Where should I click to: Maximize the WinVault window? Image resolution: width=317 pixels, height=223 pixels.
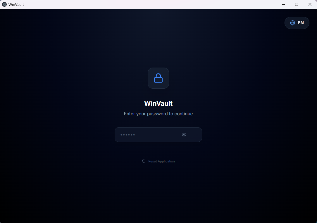click(297, 4)
